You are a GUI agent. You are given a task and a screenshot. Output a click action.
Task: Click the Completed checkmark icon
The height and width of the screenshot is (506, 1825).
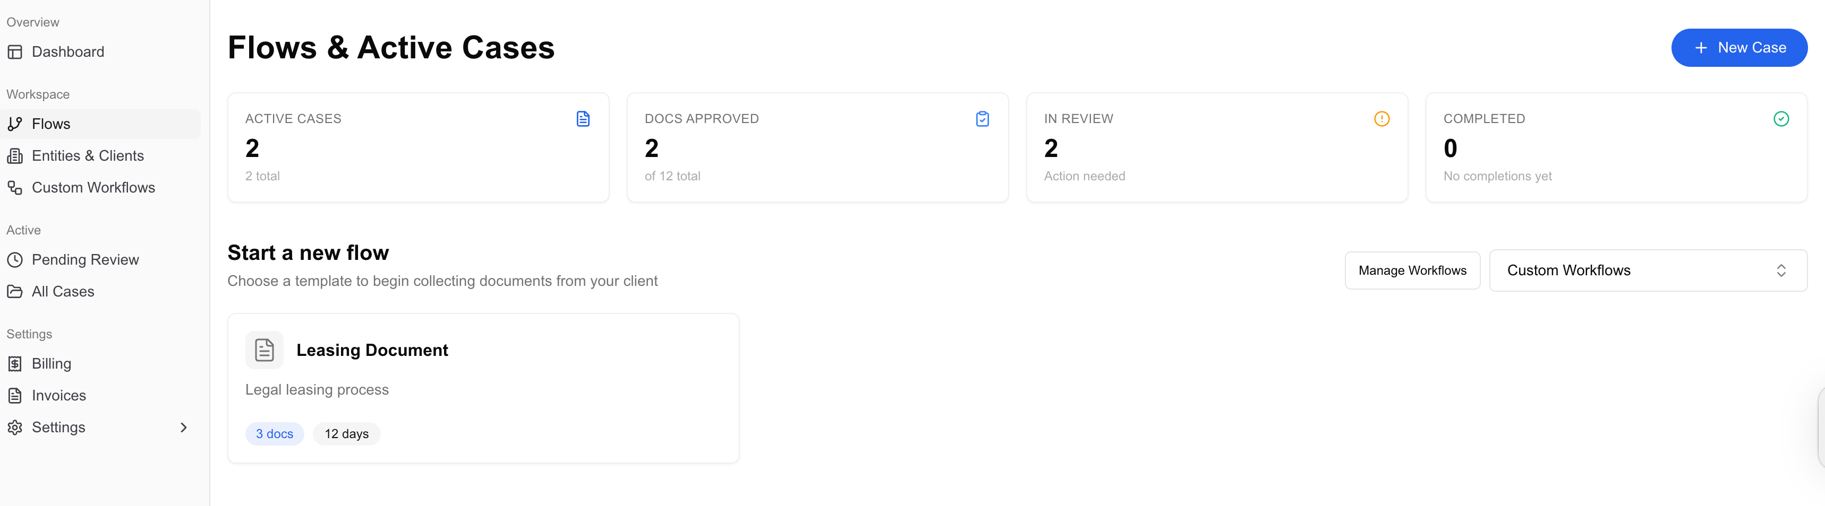[x=1781, y=119]
